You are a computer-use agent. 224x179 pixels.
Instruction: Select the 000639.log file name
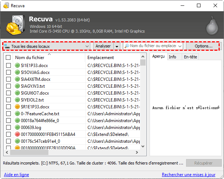pyautogui.click(x=31, y=128)
